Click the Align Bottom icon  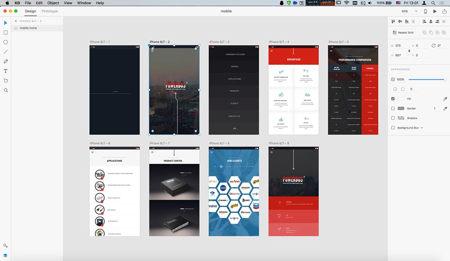point(407,22)
